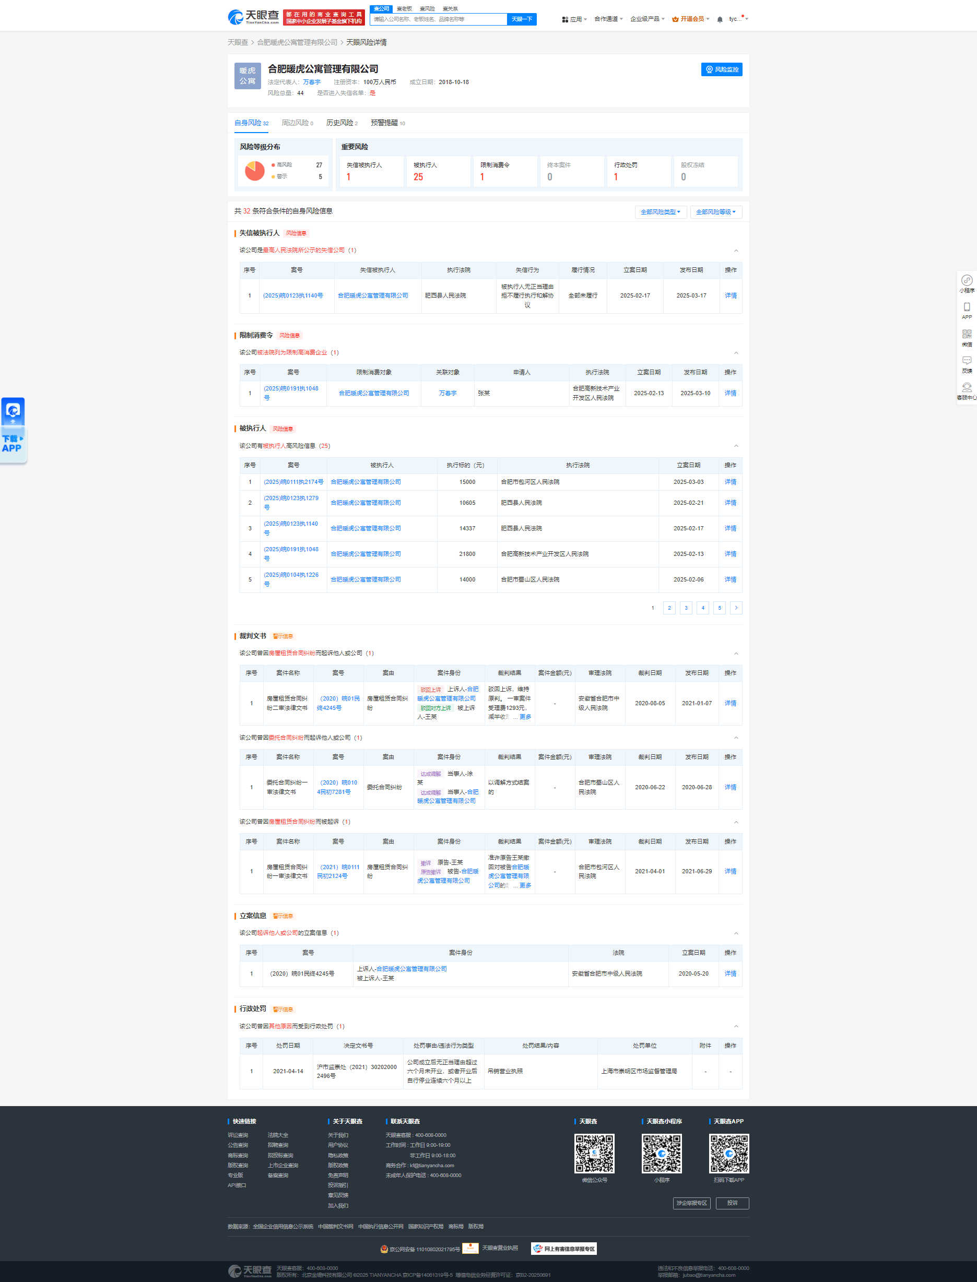Select the 行政处罚 risk card
Viewport: 977px width, 1282px height.
639,172
